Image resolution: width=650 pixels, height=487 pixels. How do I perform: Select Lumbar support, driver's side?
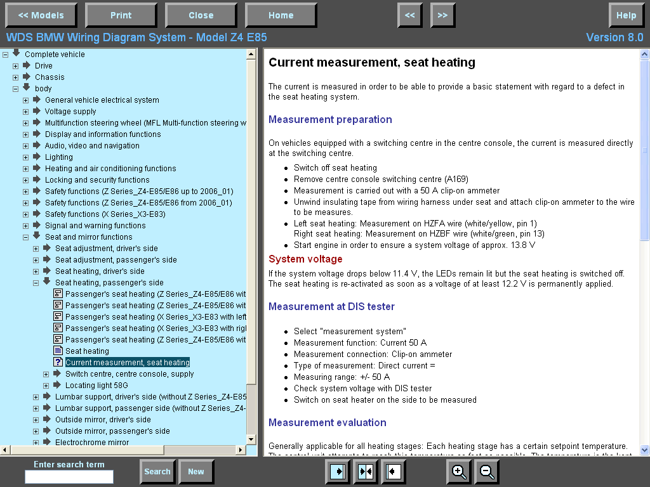point(150,397)
